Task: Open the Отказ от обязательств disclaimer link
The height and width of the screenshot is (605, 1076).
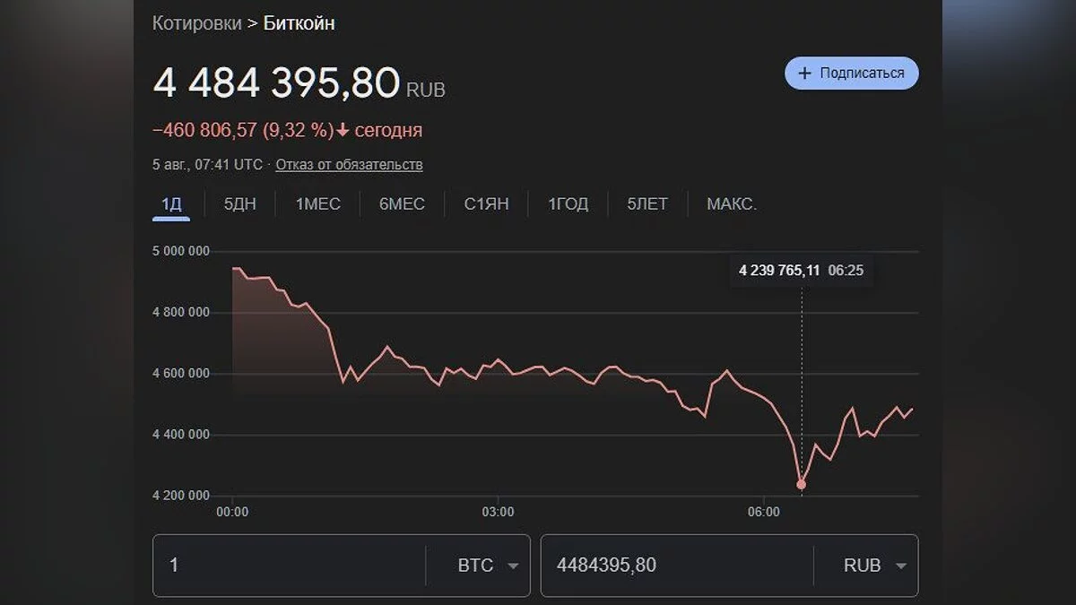Action: 349,165
